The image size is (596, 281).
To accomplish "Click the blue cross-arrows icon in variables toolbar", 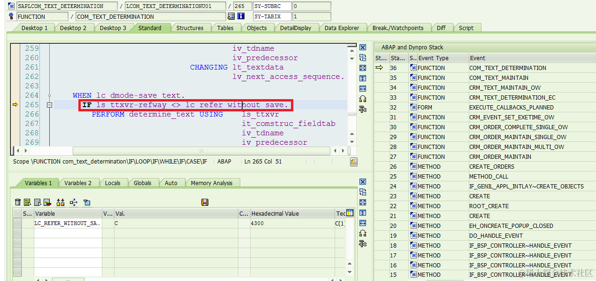I will 73,202.
